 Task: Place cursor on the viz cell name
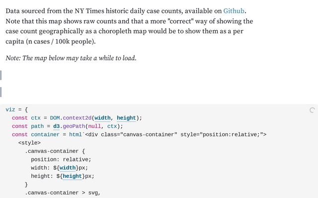tap(10, 109)
